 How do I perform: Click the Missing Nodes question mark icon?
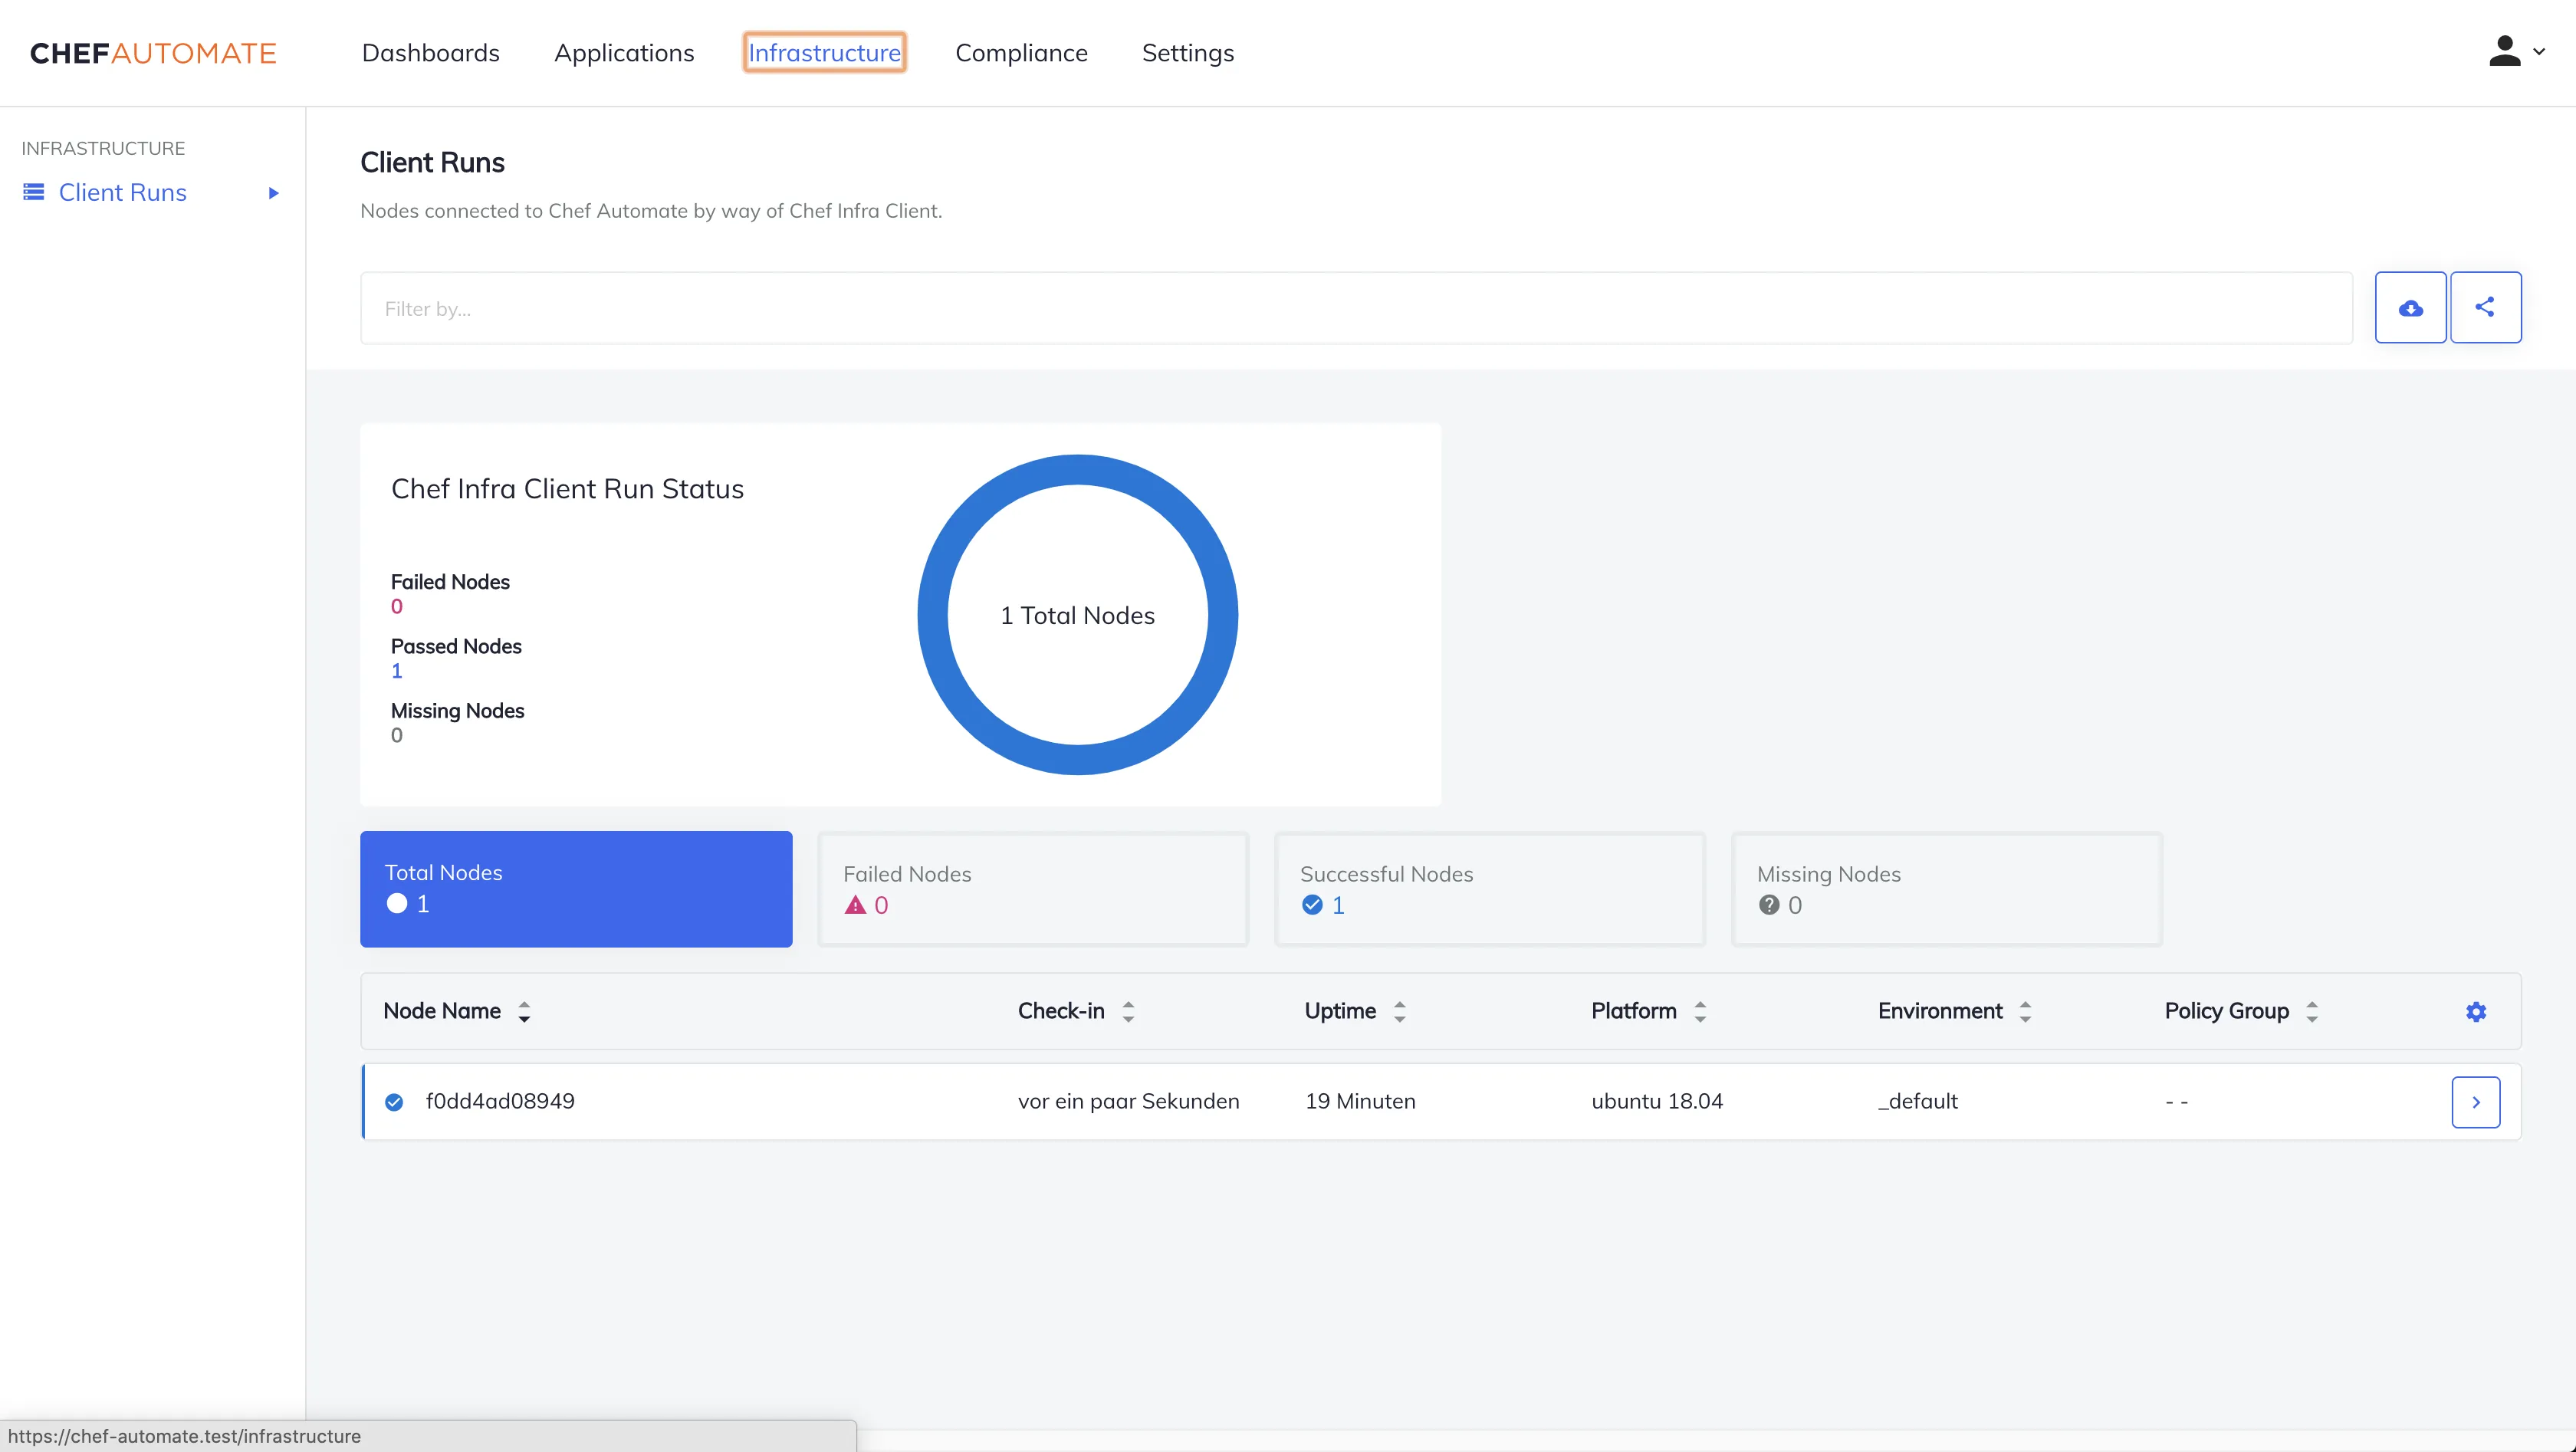1769,905
